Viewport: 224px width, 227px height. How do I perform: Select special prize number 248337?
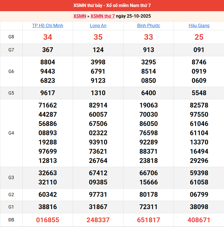98,220
